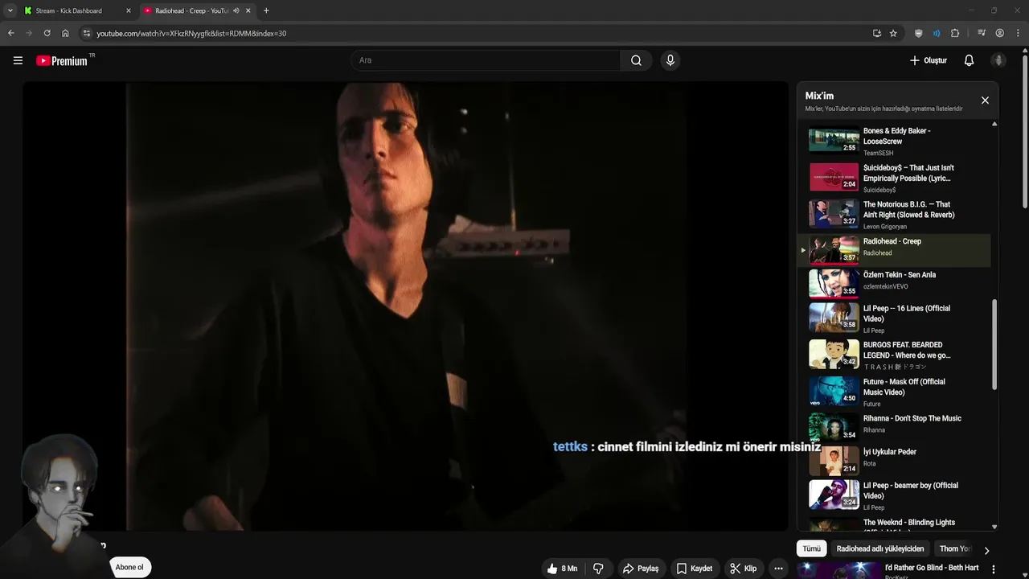Like the video (8 Mn)

pos(562,569)
